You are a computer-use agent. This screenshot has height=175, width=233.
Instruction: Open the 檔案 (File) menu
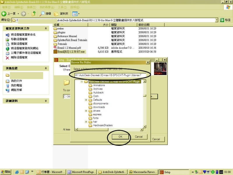(6, 7)
